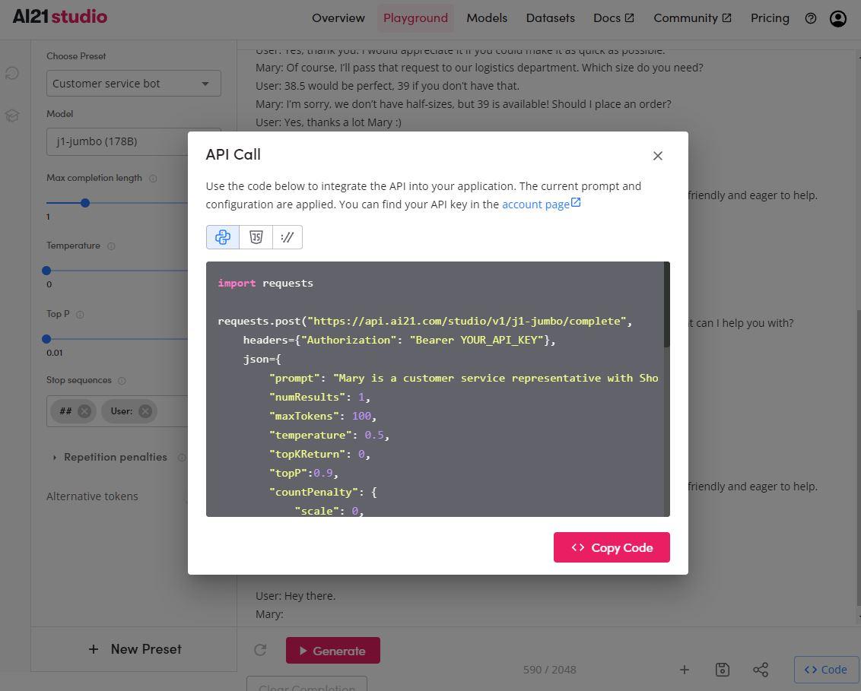Image resolution: width=861 pixels, height=691 pixels.
Task: Click the code block vertical scrollbar
Action: point(666,305)
